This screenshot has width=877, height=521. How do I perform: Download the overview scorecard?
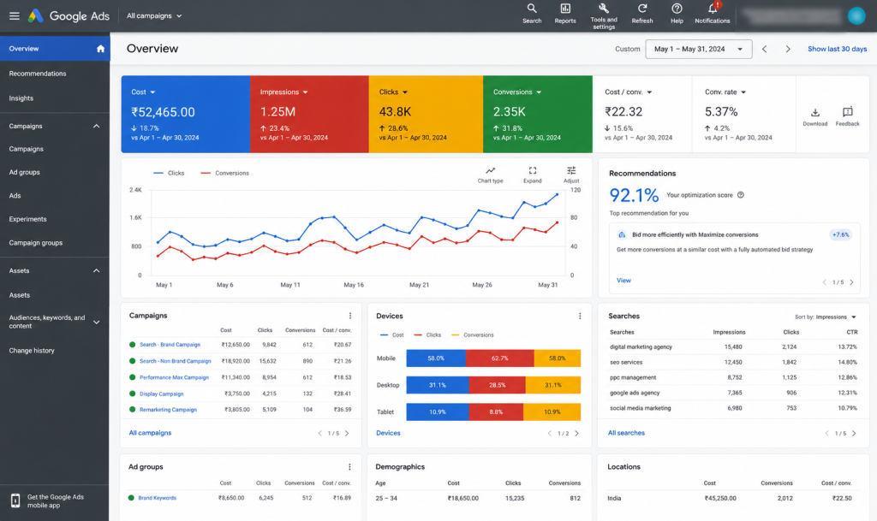point(815,116)
